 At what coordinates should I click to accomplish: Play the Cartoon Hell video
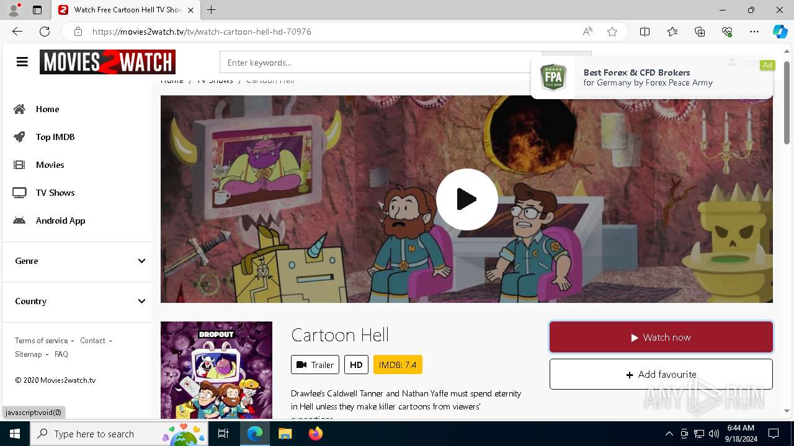click(466, 199)
